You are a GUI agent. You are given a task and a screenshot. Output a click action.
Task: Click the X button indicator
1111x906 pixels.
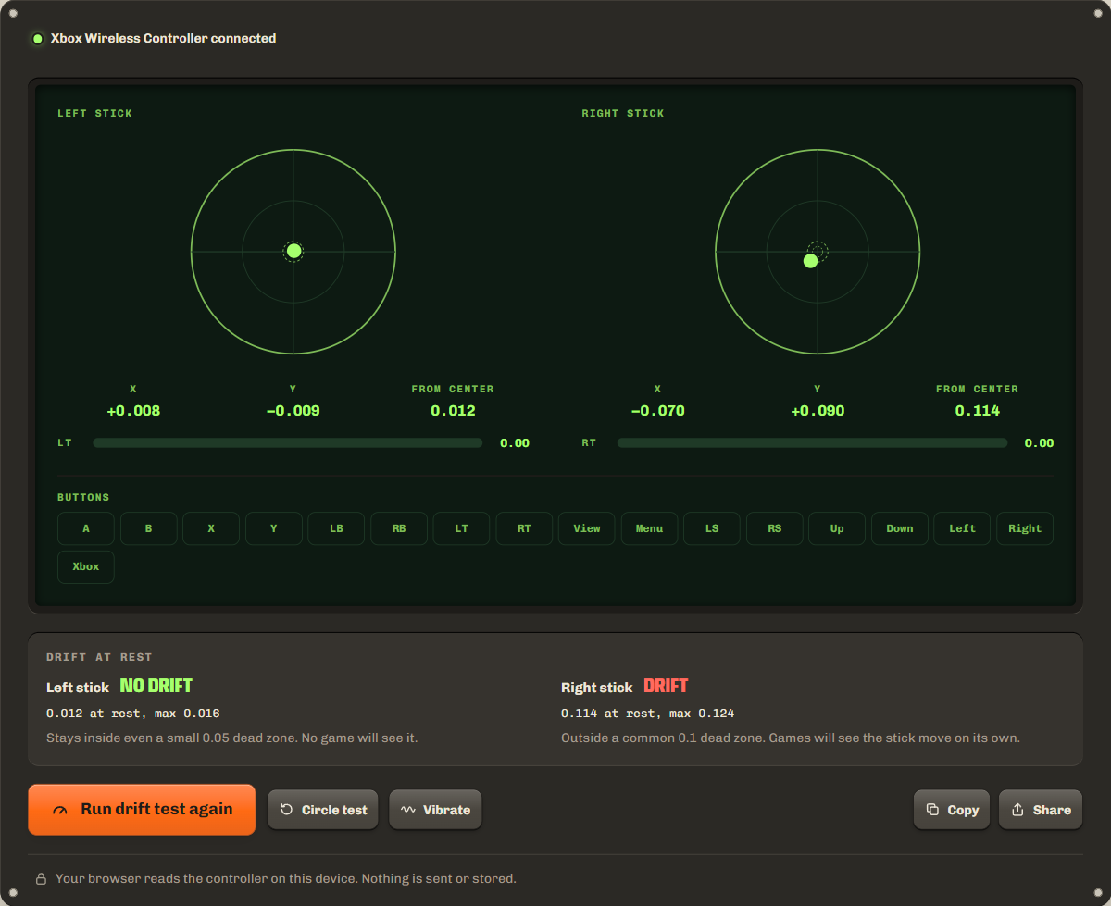click(211, 528)
